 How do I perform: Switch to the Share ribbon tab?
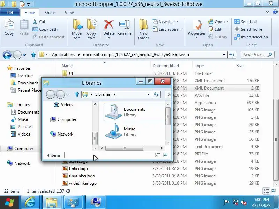tap(50, 13)
